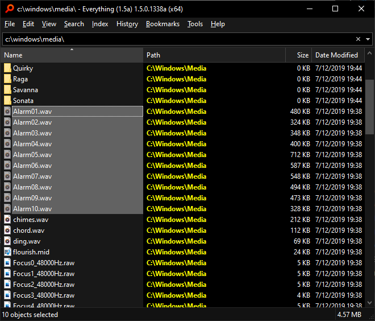This screenshot has height=321, width=375.
Task: Click the Raga folder icon
Action: click(7, 79)
